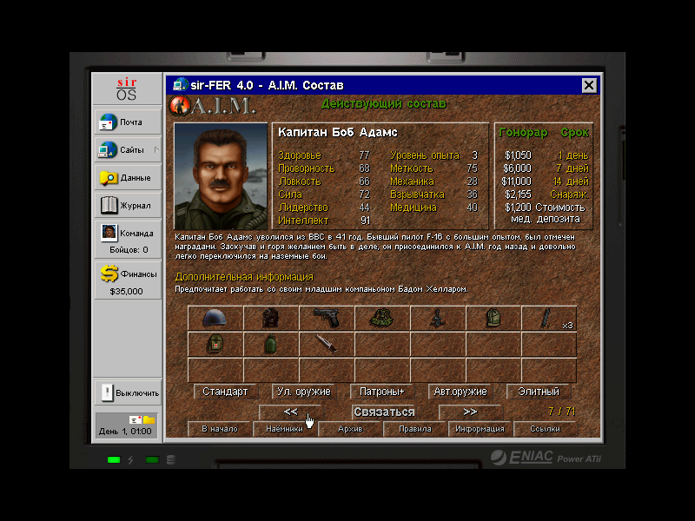Click the День 1, 01:00 clock
Screen dimensions: 695x521
(x=125, y=431)
